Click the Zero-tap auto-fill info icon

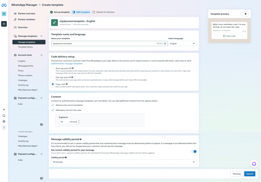pos(72,68)
